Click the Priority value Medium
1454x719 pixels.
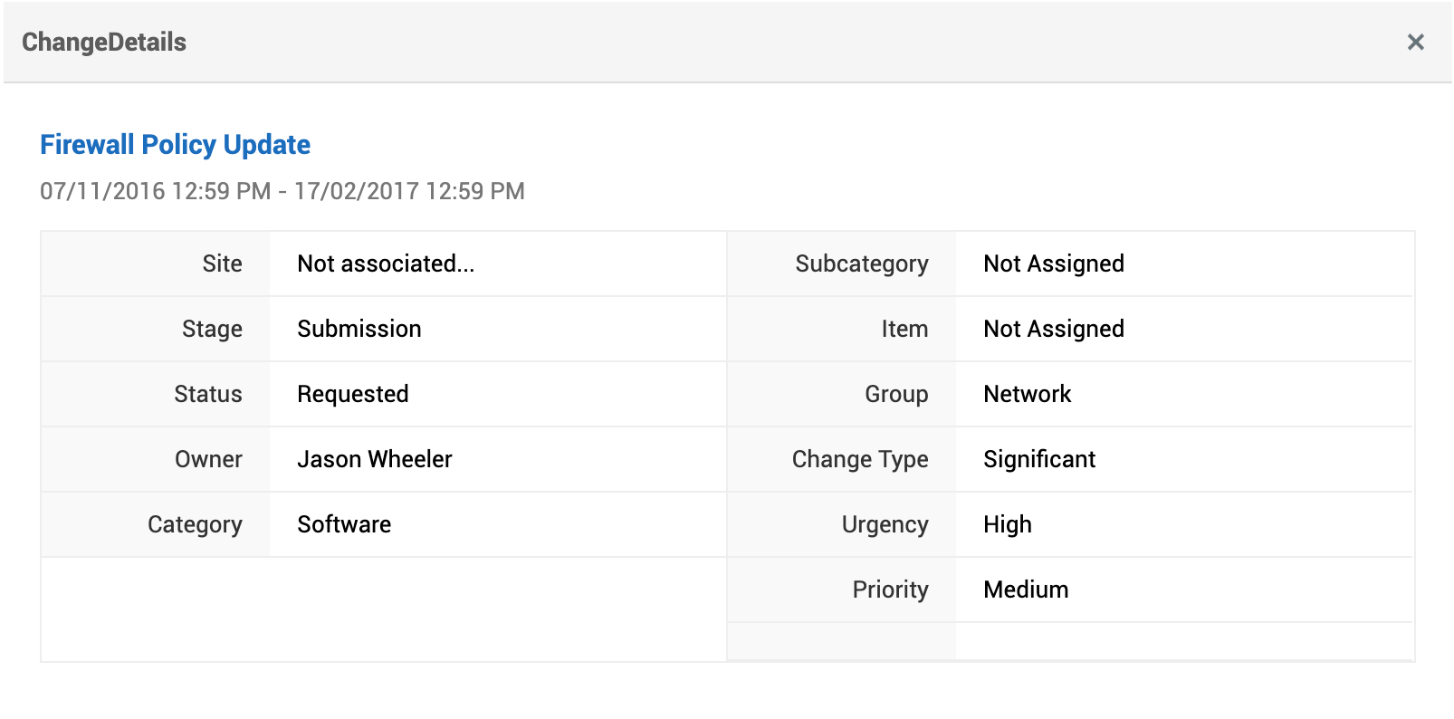click(1026, 590)
